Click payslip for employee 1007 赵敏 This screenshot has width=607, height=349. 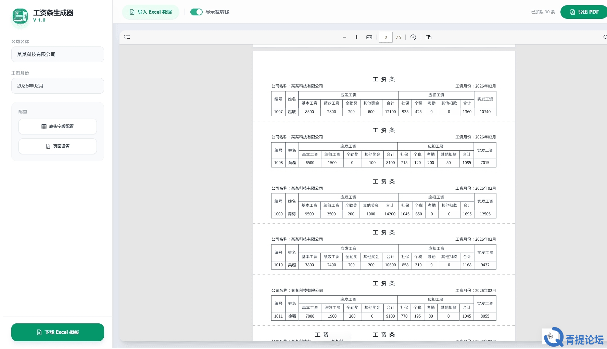(383, 112)
